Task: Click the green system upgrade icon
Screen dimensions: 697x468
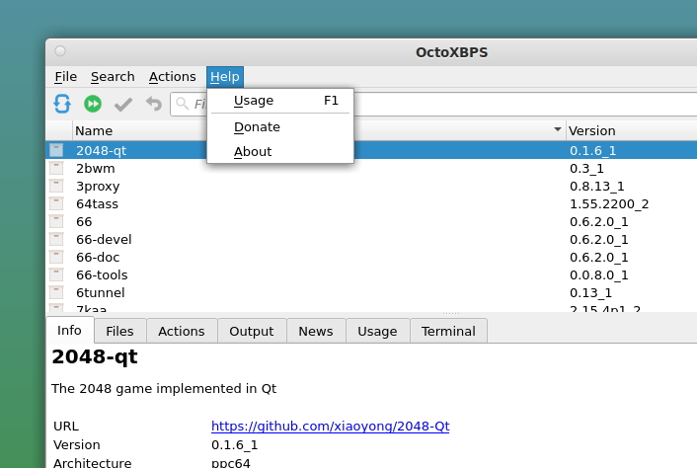Action: pyautogui.click(x=93, y=104)
